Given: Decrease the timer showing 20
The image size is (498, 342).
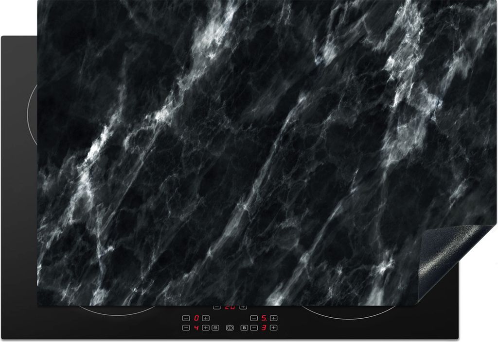Looking at the screenshot, I should 217,307.
